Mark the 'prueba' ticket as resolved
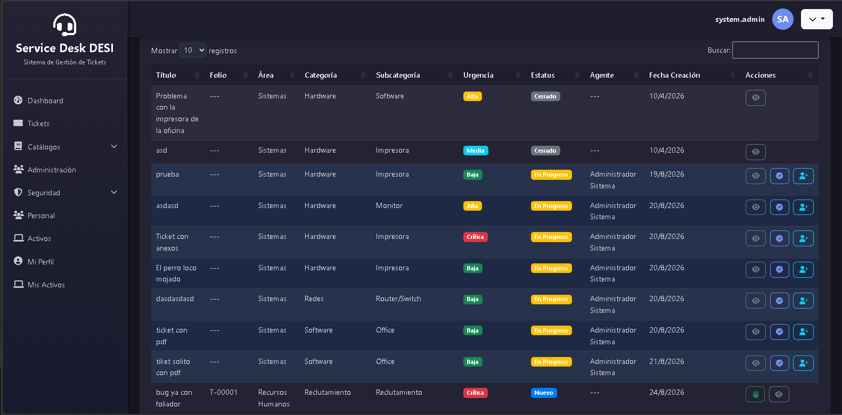842x415 pixels. [780, 176]
